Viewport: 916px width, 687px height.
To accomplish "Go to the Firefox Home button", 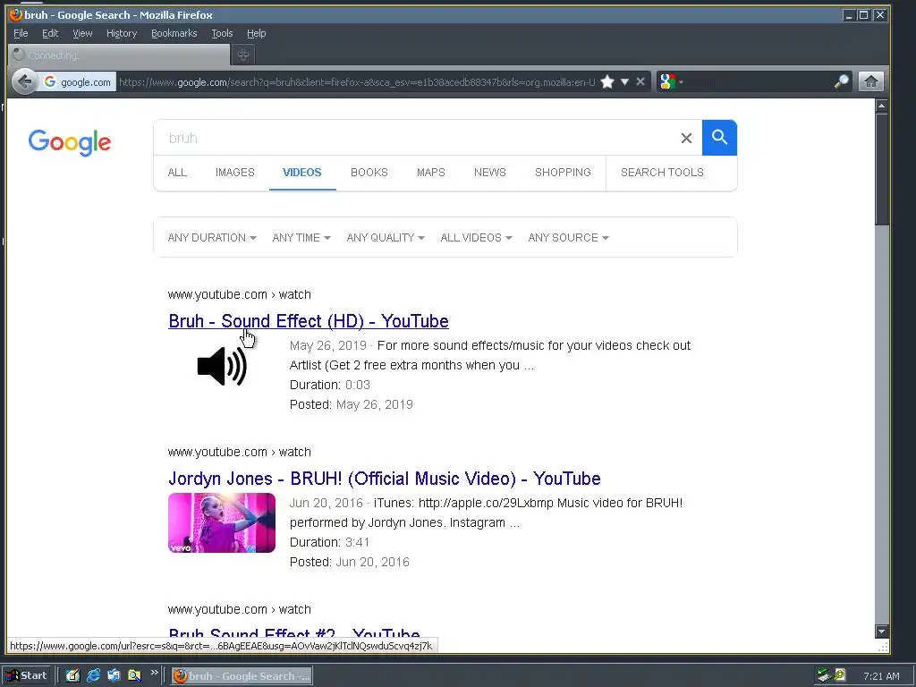I will click(x=870, y=81).
